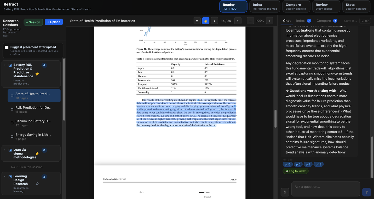Zoom in on the PDF
This screenshot has height=199, width=374.
270,21
